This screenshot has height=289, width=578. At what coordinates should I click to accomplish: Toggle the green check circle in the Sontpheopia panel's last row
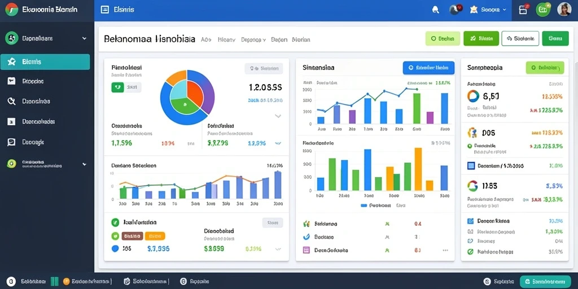point(470,252)
